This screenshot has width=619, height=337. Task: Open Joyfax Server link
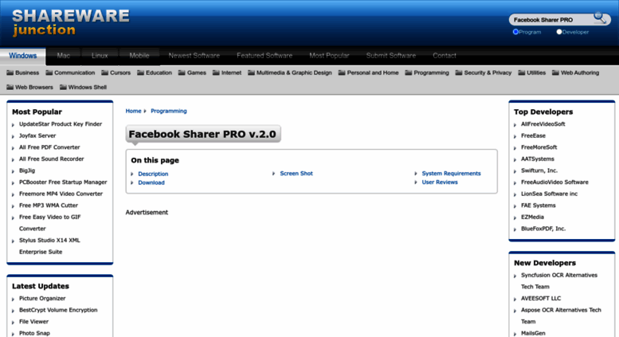37,135
